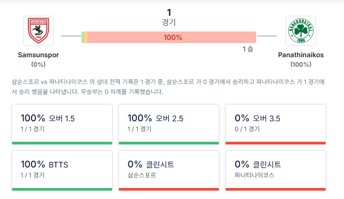Image resolution: width=344 pixels, height=199 pixels.
Task: Click the Panathinaikos (100%) percentage text
Action: pos(301,65)
